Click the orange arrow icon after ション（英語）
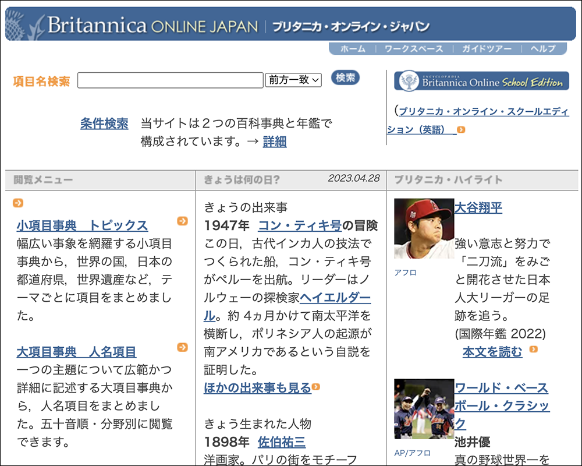This screenshot has height=466, width=582. [x=461, y=130]
